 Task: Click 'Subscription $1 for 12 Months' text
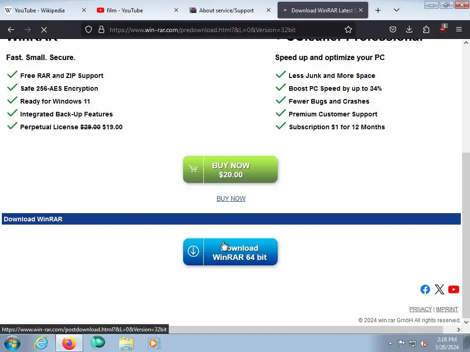click(336, 127)
